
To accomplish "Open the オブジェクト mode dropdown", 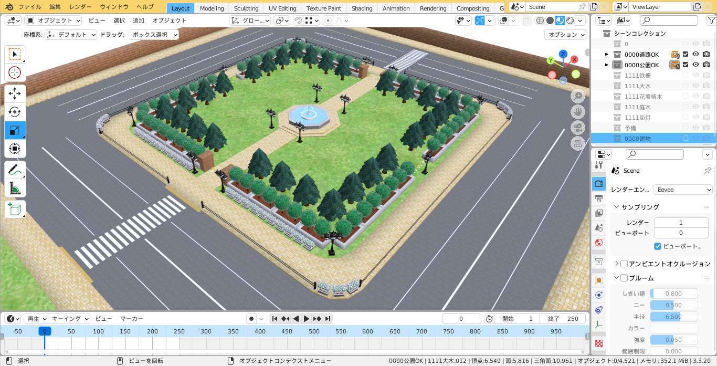I will (53, 20).
